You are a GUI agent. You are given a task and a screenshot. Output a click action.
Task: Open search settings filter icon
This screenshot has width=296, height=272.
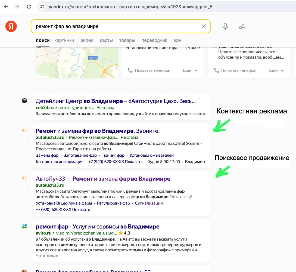242,26
